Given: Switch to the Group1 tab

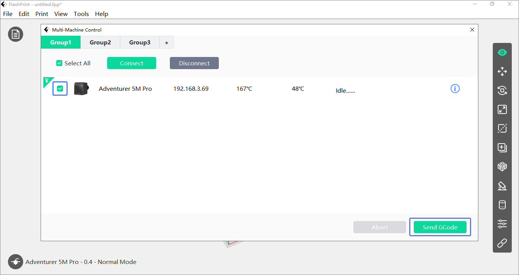Looking at the screenshot, I should click(x=61, y=43).
